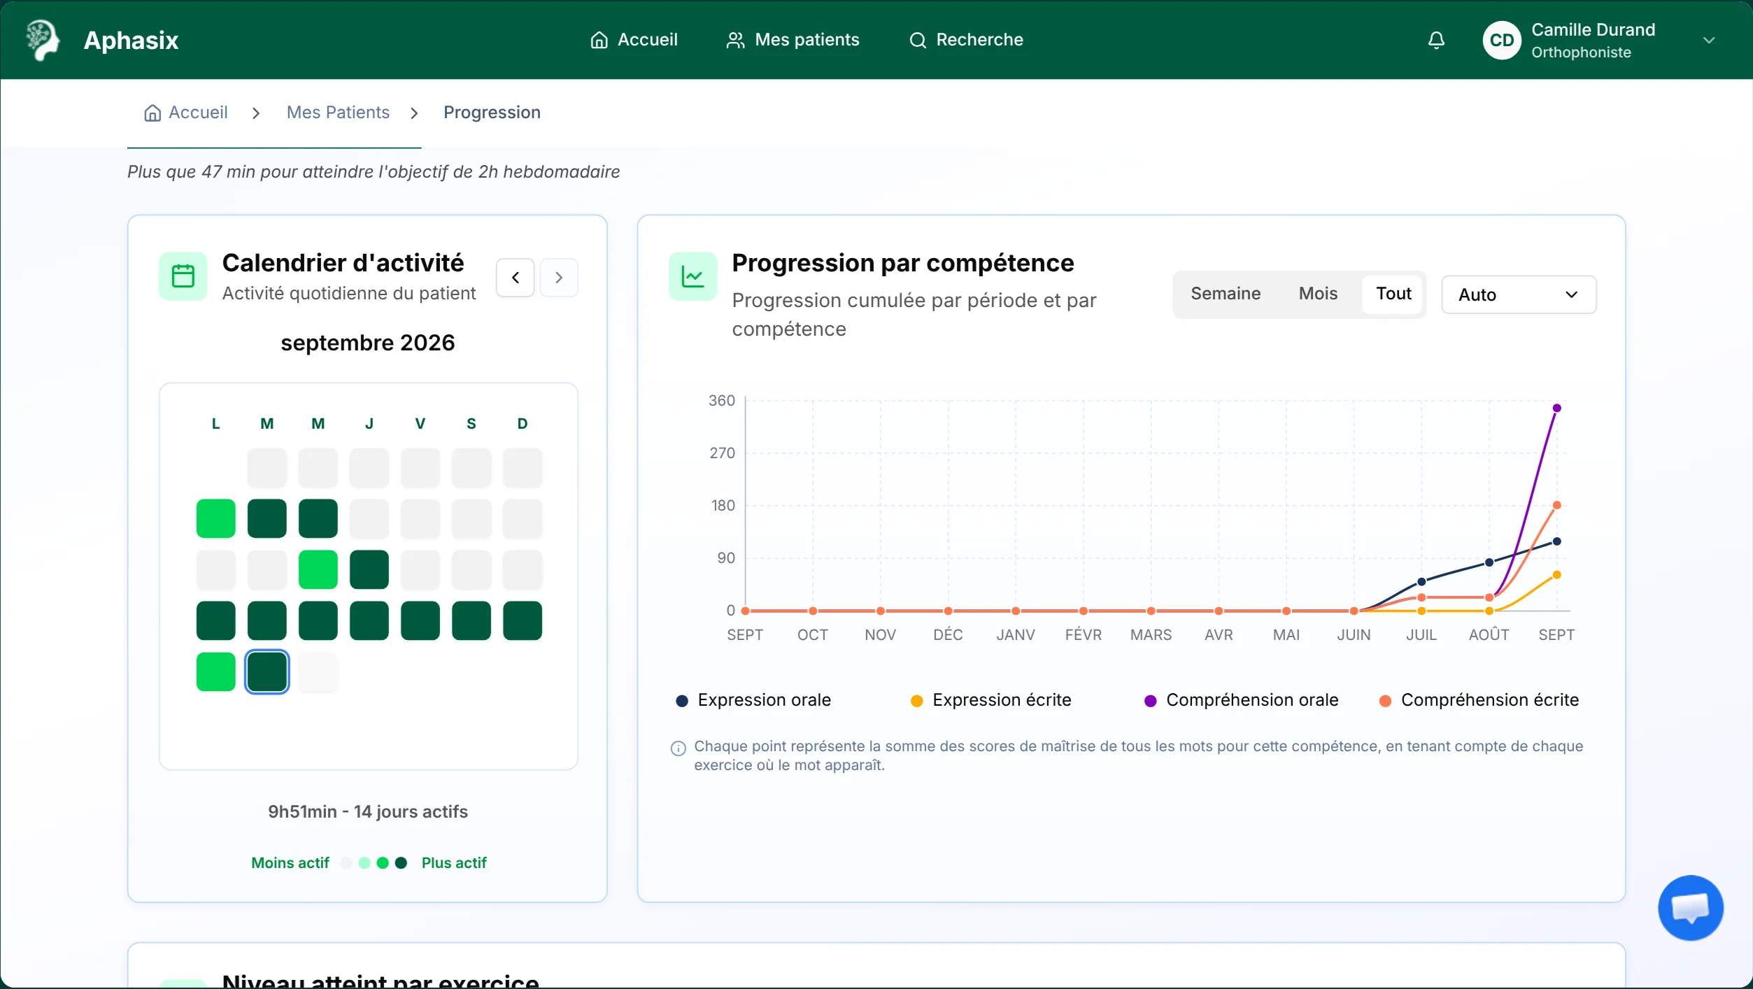
Task: Click the yellow Expression écrite final SEPT point
Action: [x=1556, y=575]
